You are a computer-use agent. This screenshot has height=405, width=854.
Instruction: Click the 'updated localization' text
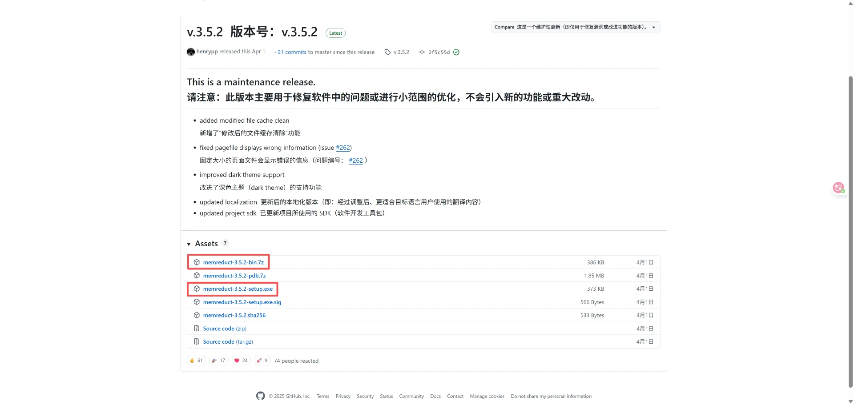pos(228,202)
